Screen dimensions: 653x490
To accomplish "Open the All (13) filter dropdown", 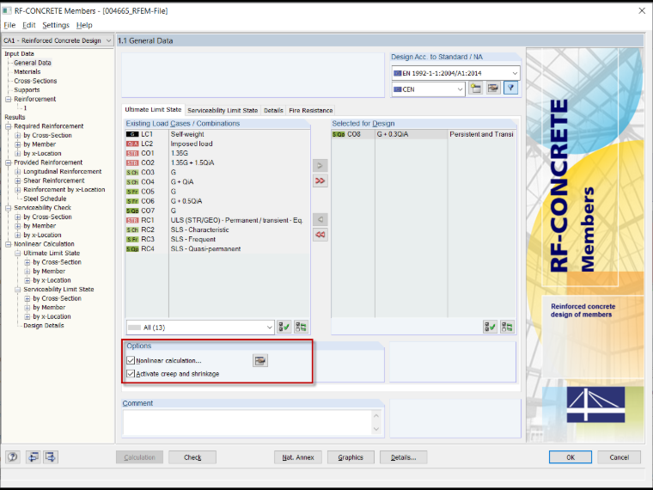I will tap(200, 328).
